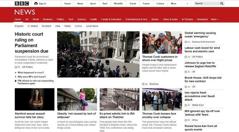Open 'What happened in court?' link

pos(31,73)
